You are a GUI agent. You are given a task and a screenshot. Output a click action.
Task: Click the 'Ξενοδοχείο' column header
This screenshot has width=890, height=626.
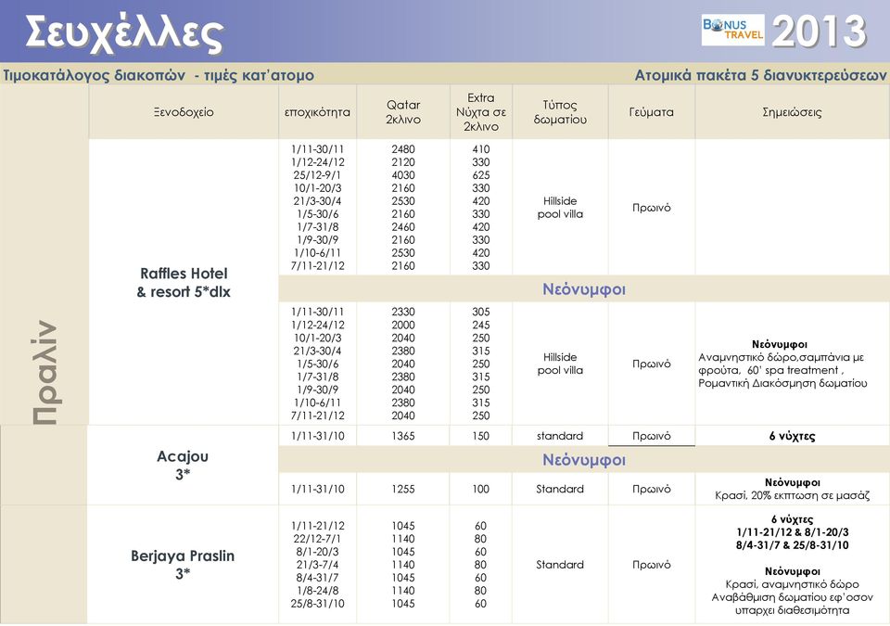point(184,112)
